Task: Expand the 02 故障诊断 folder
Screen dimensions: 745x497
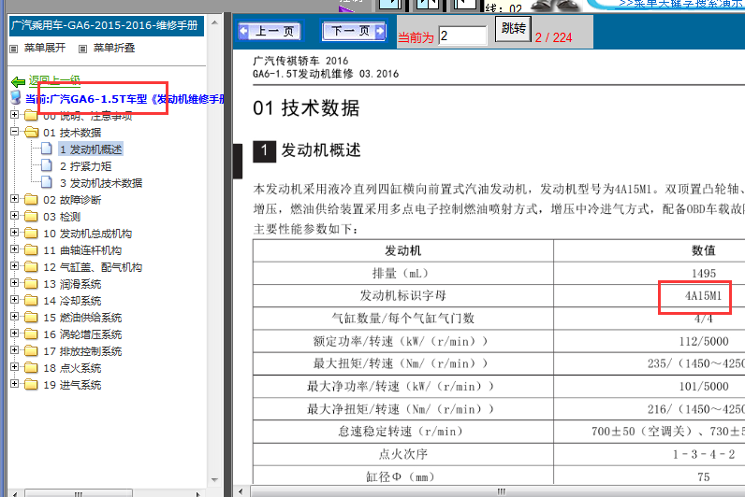Action: click(x=15, y=199)
